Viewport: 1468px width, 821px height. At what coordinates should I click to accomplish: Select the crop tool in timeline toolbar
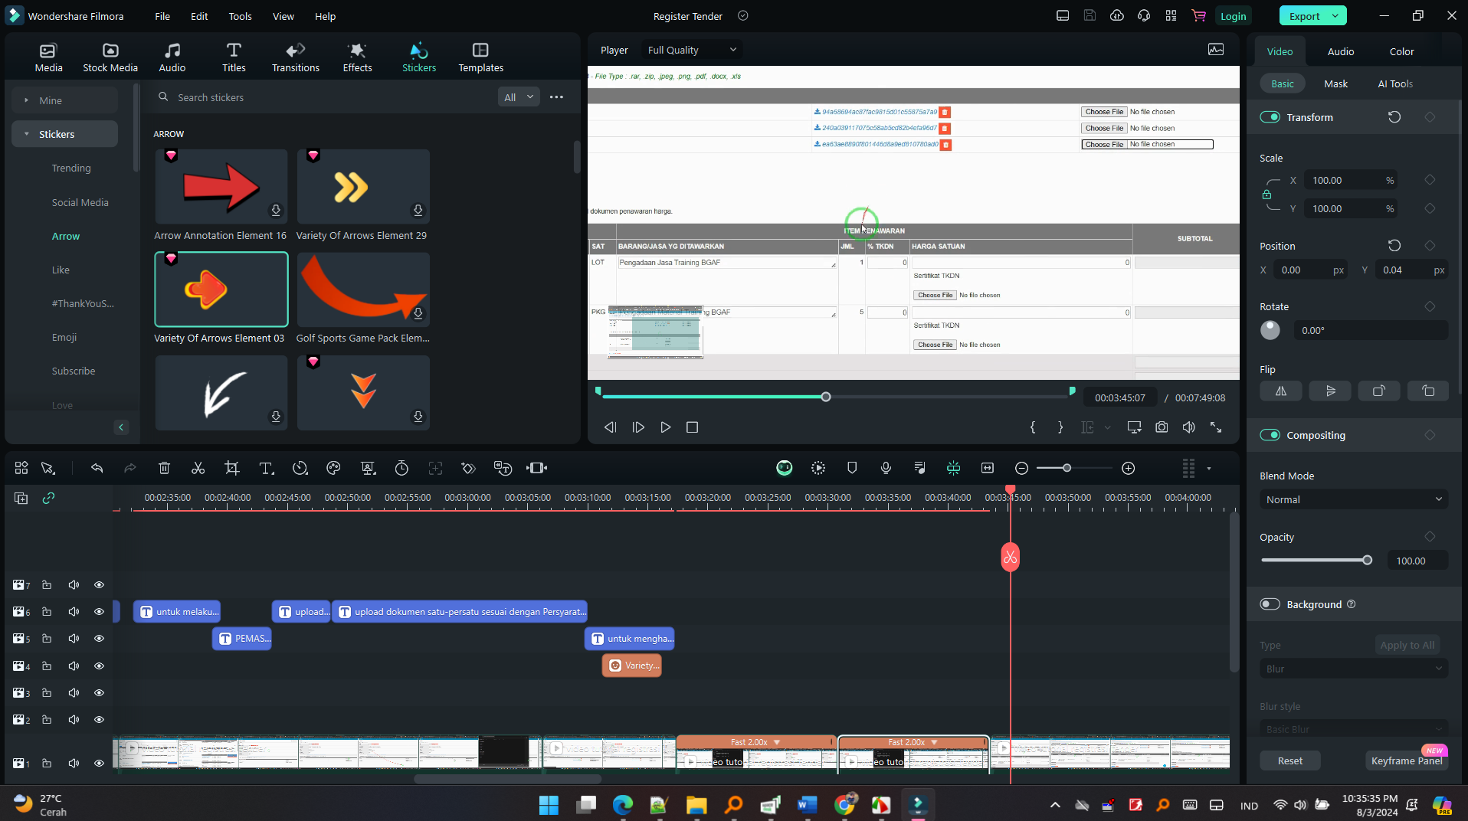click(x=231, y=468)
